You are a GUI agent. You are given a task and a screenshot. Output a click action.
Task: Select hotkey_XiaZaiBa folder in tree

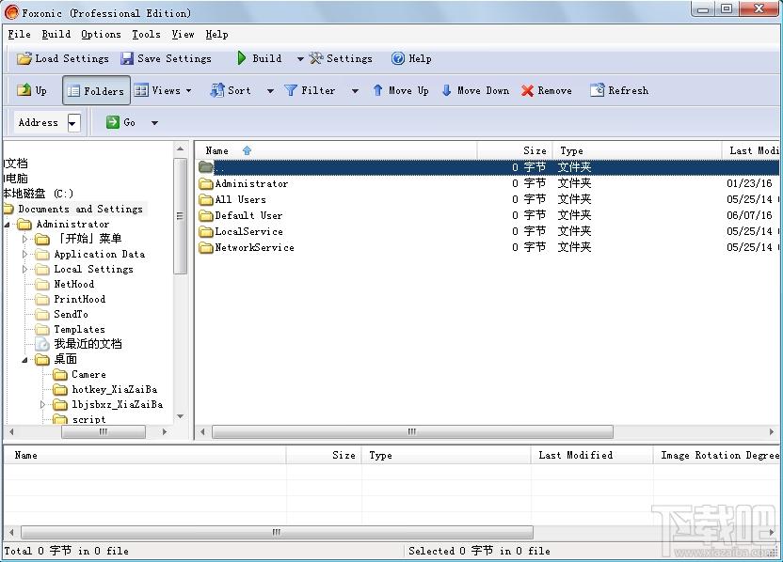115,389
